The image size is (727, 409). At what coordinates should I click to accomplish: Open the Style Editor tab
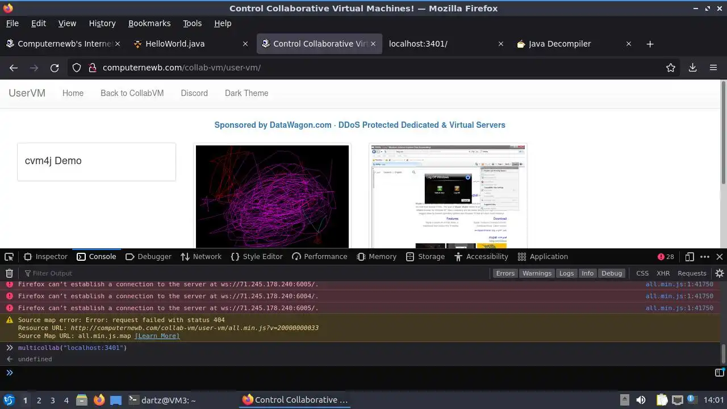257,257
